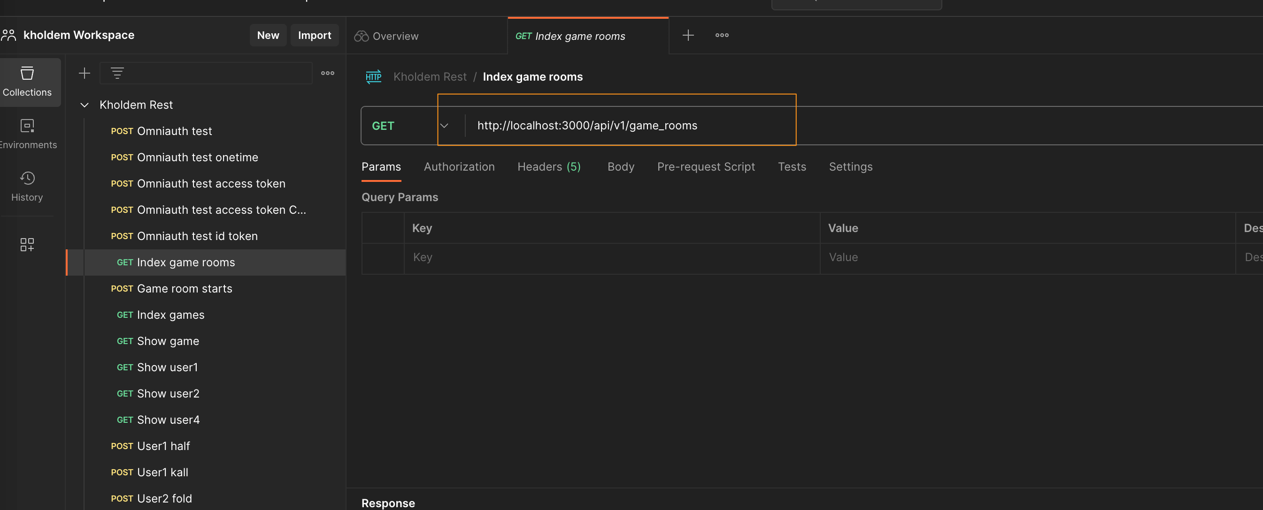The width and height of the screenshot is (1263, 510).
Task: Click the configure workspace sidebar grid icon
Action: point(27,244)
